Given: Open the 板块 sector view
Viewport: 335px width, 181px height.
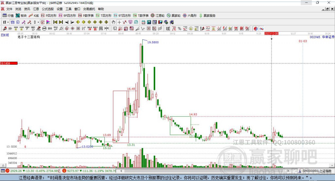Looking at the screenshot, I should [21, 16].
